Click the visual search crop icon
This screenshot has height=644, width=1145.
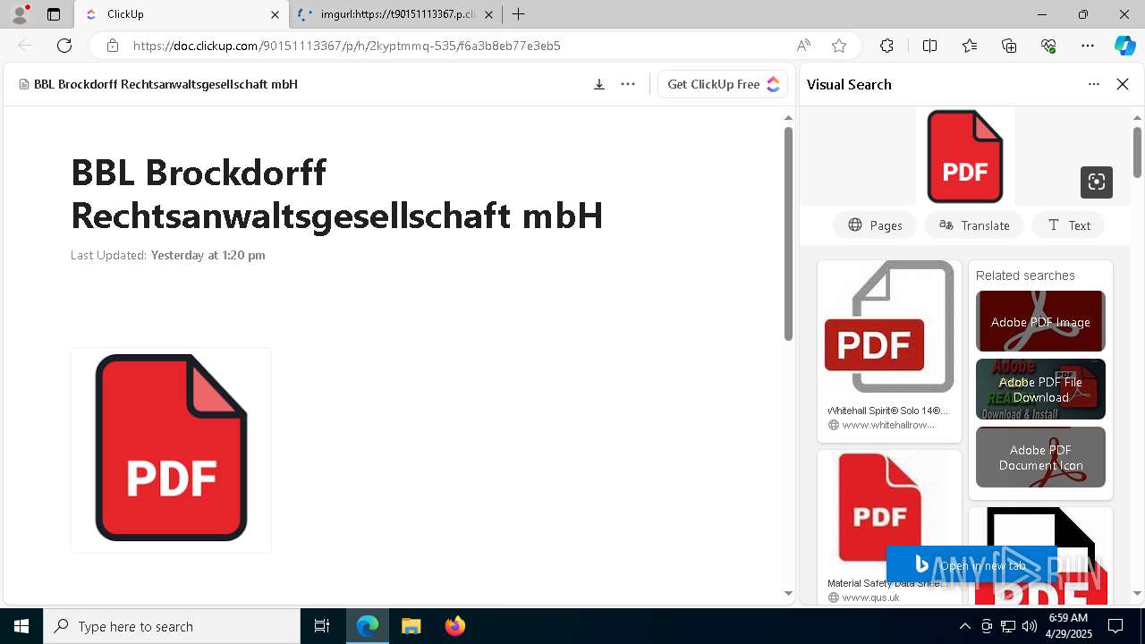click(1097, 182)
